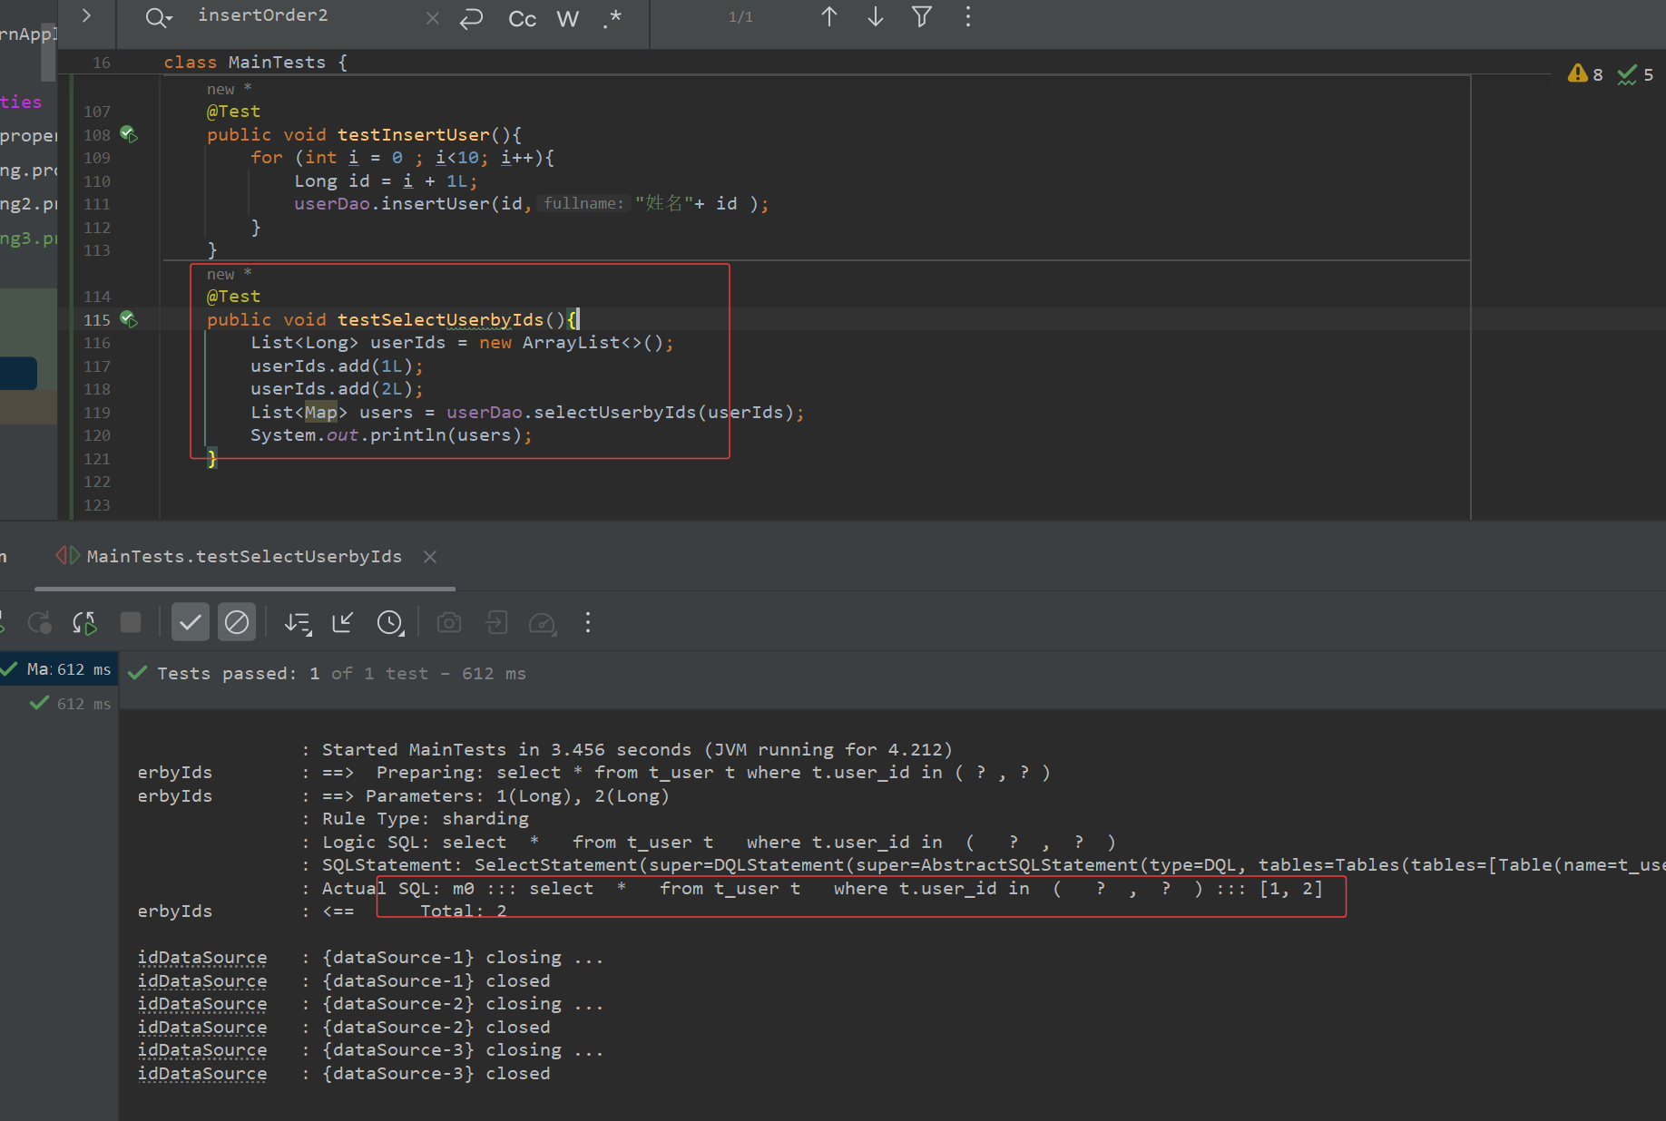This screenshot has height=1121, width=1666.
Task: Click the class MainTests sticky line
Action: click(255, 62)
